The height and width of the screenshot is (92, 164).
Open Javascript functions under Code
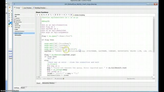(19, 31)
